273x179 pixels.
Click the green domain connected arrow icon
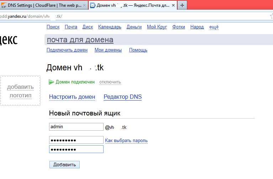point(52,82)
